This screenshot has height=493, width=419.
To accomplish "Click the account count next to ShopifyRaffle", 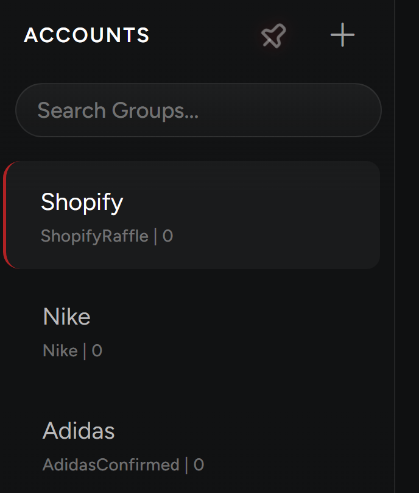I will pyautogui.click(x=167, y=236).
